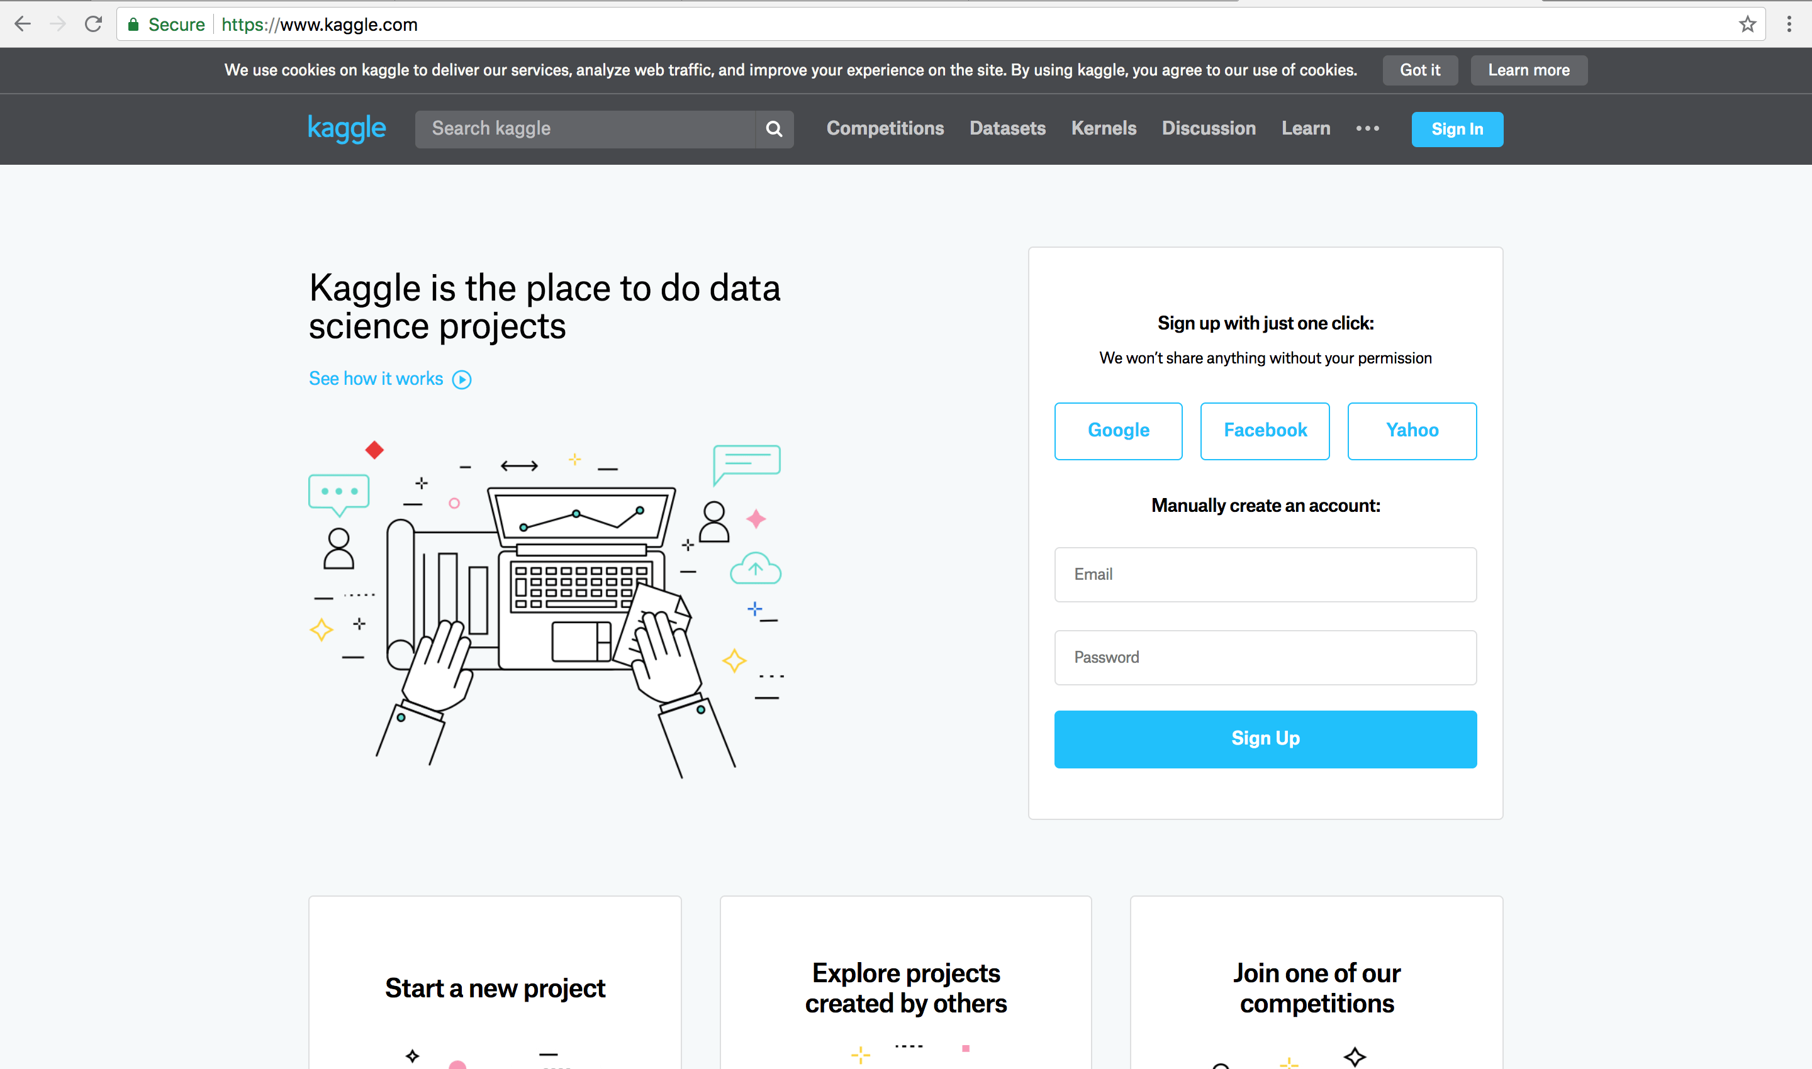The height and width of the screenshot is (1069, 1812).
Task: Open the Start a new project card
Action: [x=495, y=983]
